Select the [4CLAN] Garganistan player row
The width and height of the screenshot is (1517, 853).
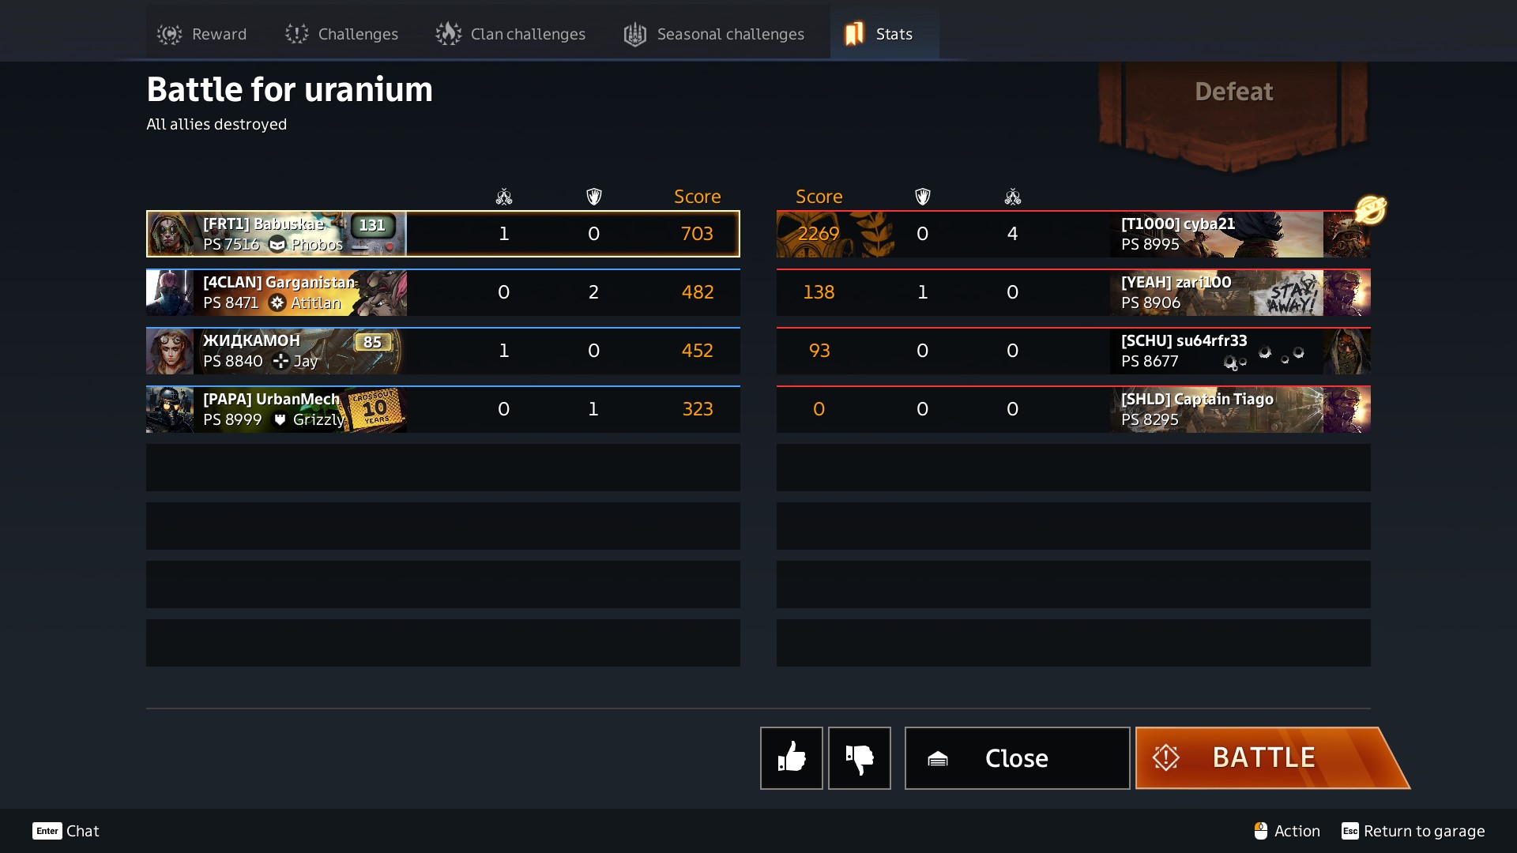442,292
